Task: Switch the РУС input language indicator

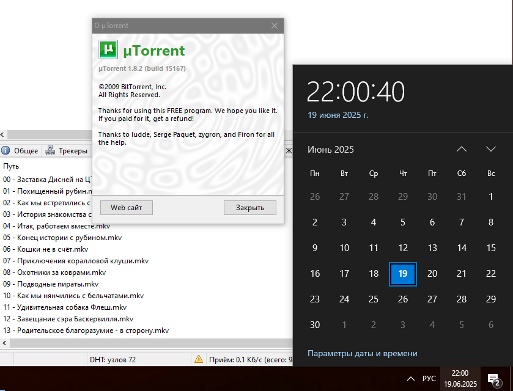Action: (x=429, y=379)
